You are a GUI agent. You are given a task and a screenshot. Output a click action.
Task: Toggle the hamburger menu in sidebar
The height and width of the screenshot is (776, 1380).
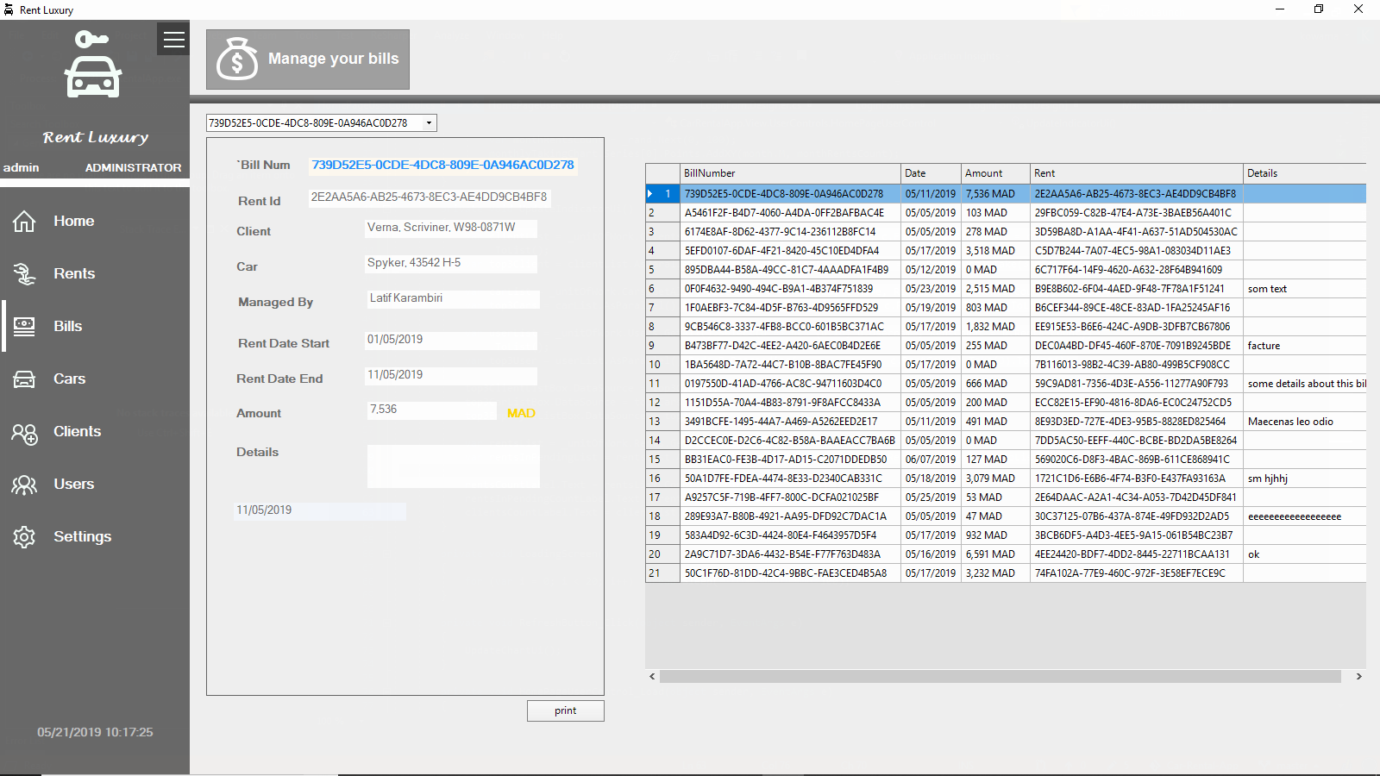tap(173, 39)
